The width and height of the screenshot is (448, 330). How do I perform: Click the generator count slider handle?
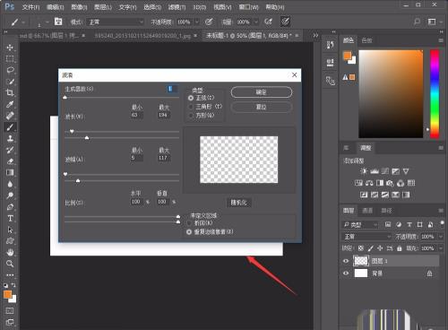[x=65, y=98]
